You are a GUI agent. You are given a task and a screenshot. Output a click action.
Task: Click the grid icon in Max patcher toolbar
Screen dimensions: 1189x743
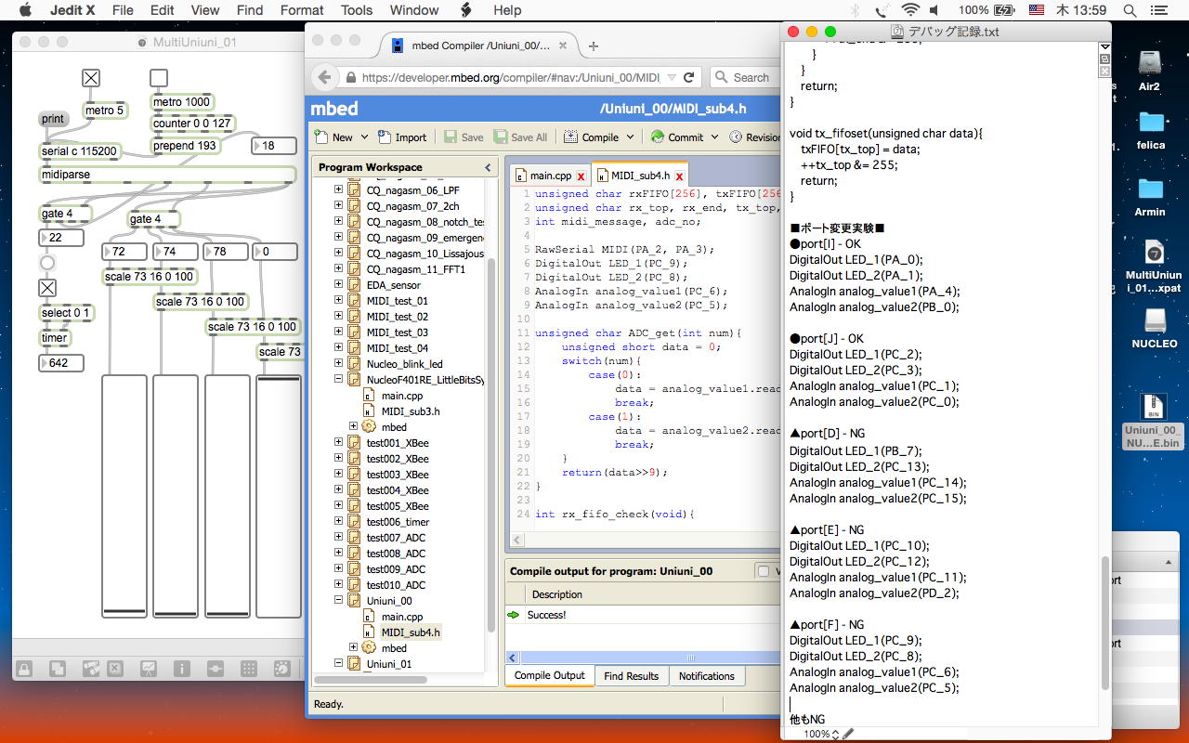(248, 668)
